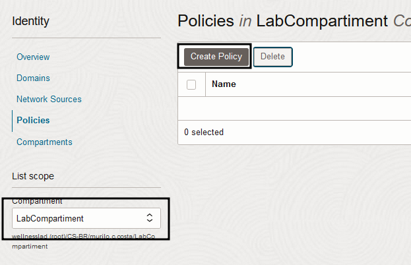
Task: Click the Create Policy button
Action: (x=216, y=57)
